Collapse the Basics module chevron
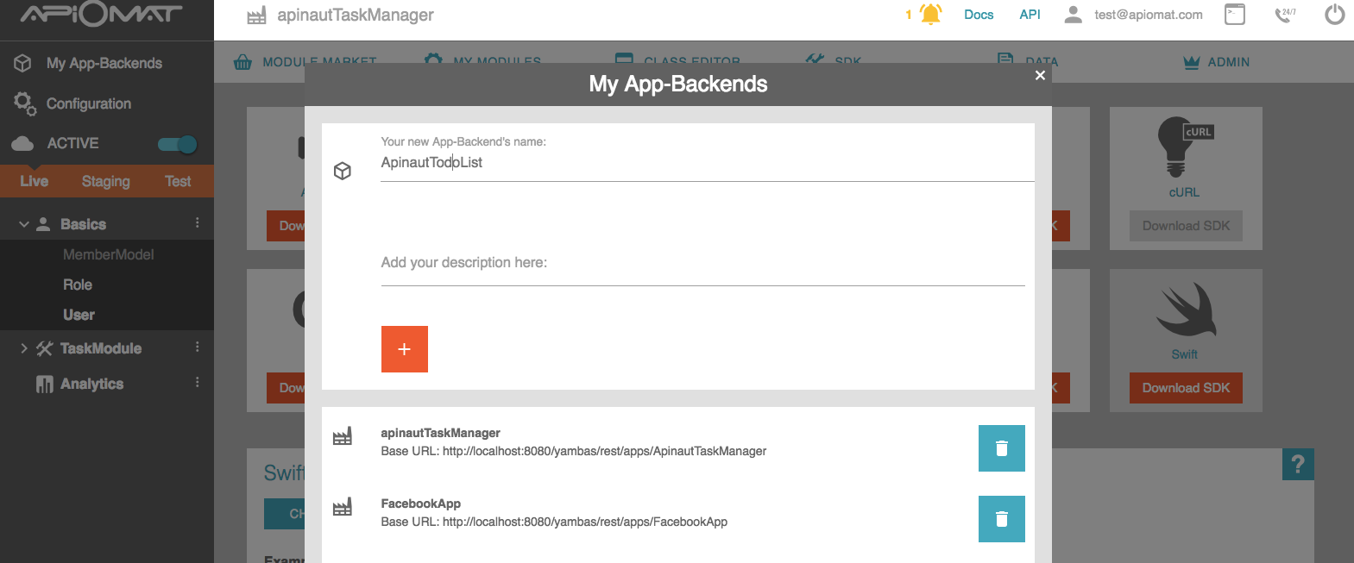1354x563 pixels. pos(24,224)
